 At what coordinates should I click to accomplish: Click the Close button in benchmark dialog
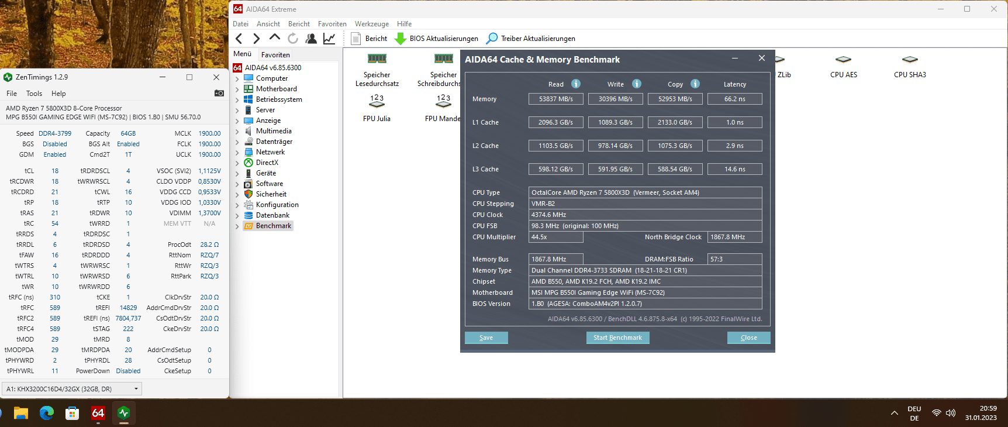click(748, 338)
